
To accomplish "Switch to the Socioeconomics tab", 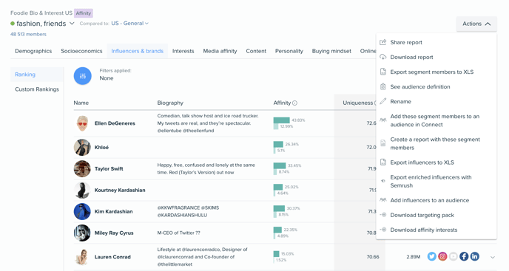I will click(x=81, y=51).
